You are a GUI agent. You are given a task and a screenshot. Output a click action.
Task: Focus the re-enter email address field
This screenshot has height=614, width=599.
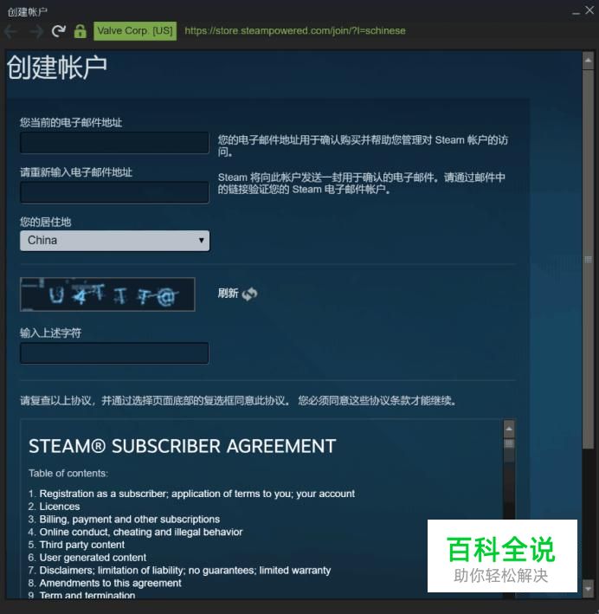point(114,192)
